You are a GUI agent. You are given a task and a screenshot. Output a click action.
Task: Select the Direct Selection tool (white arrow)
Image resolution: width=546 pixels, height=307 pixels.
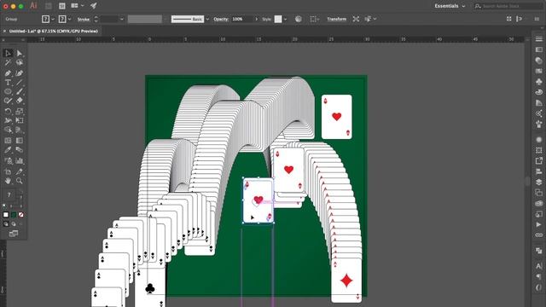pos(19,53)
